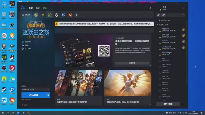Screen dimensions: 205x115
Task: Select the World of Warcraft retail game icon
Action: pos(36,15)
